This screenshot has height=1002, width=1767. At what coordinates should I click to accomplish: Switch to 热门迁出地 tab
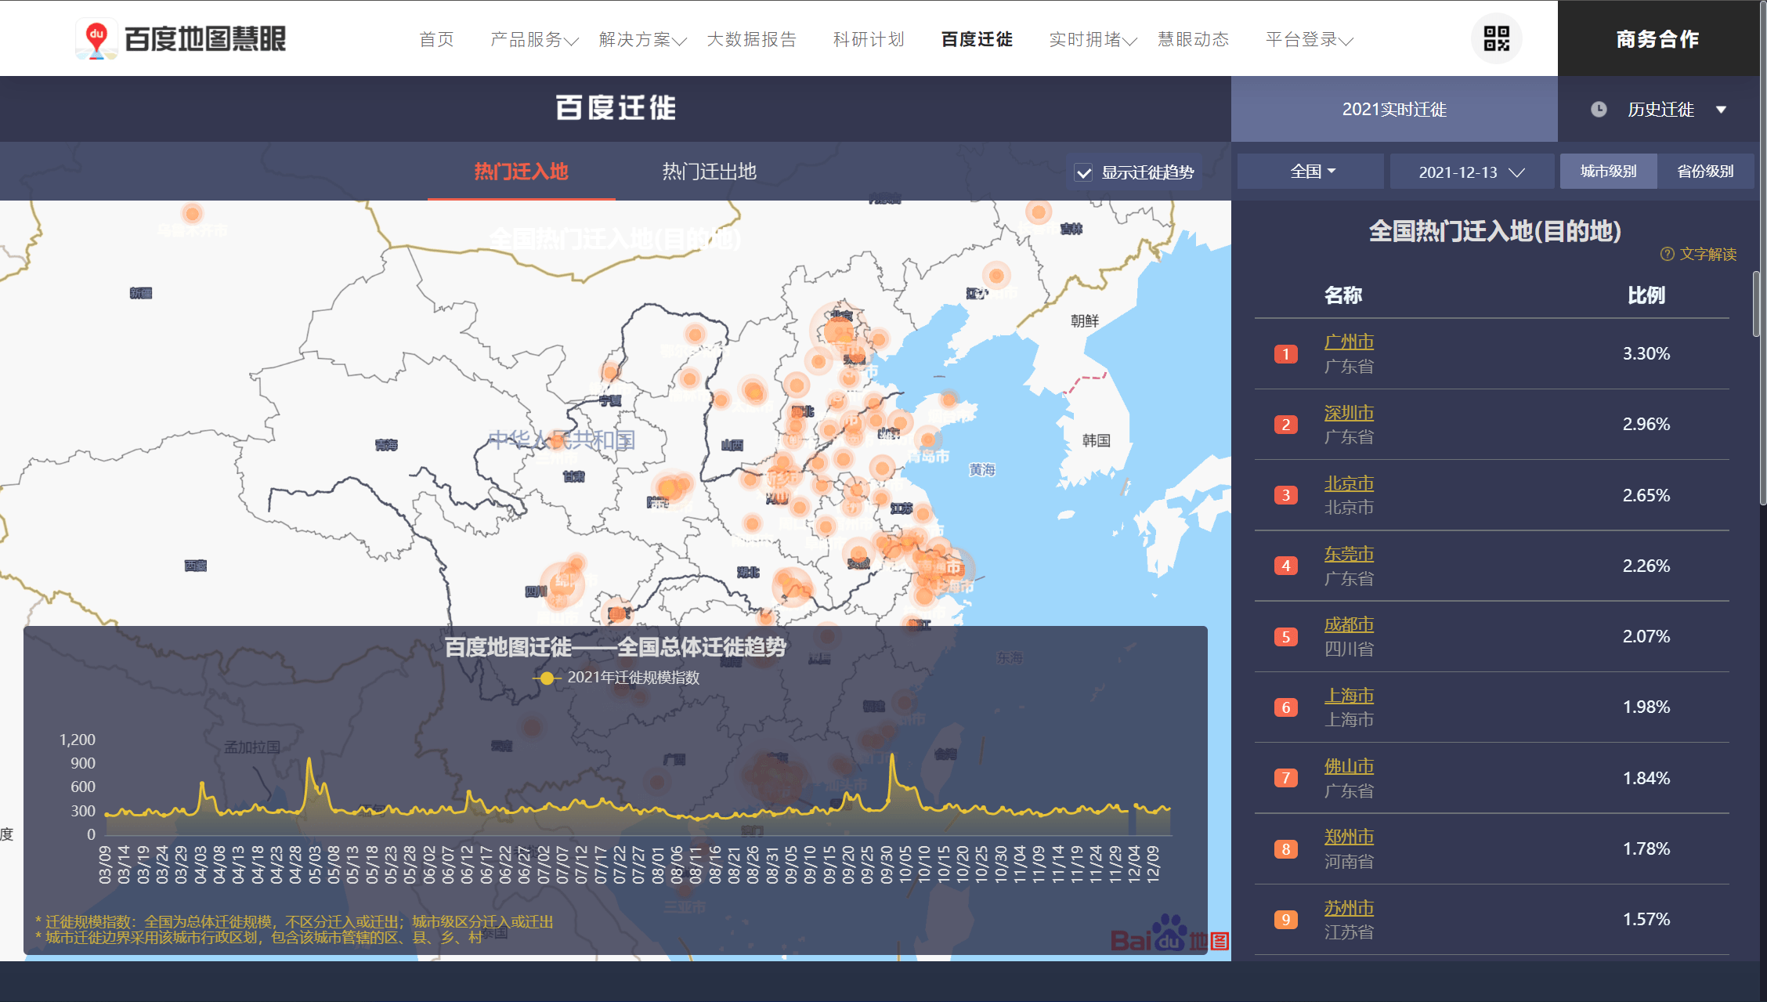(x=709, y=172)
